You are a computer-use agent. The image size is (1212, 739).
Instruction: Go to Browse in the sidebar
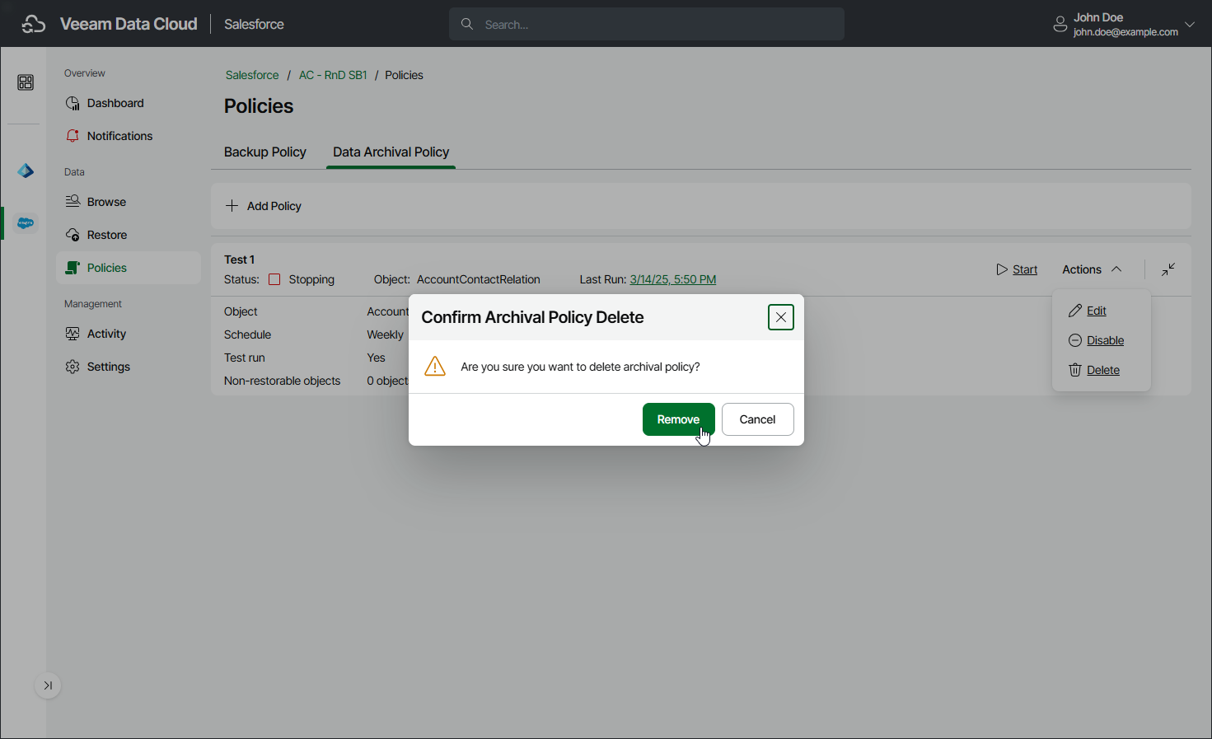point(129,202)
